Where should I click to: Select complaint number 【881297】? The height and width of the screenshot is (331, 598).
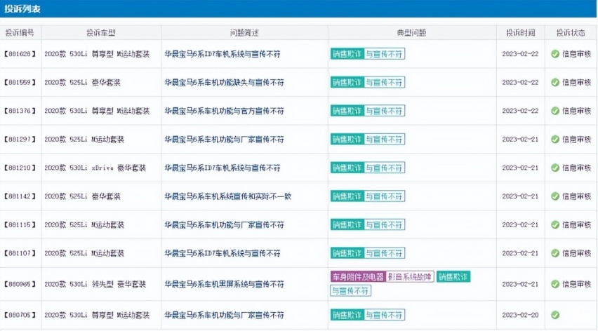(20, 140)
